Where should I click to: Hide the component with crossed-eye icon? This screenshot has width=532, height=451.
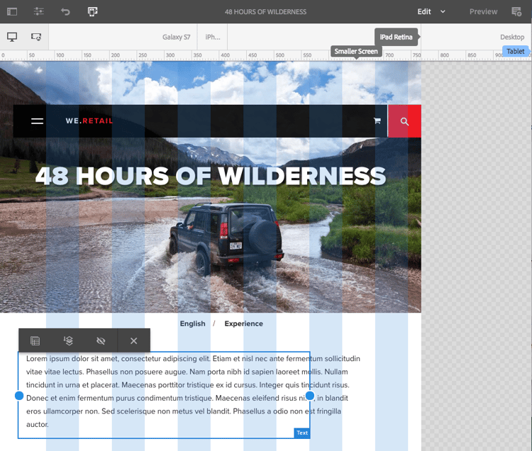pyautogui.click(x=101, y=340)
